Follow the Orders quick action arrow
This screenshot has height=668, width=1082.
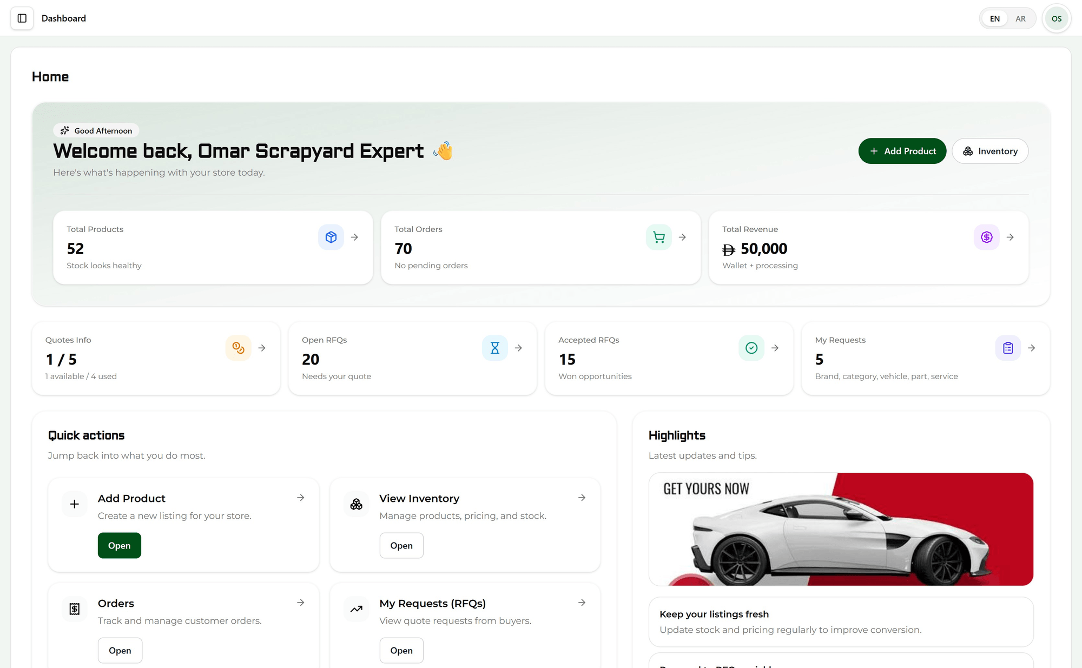301,603
